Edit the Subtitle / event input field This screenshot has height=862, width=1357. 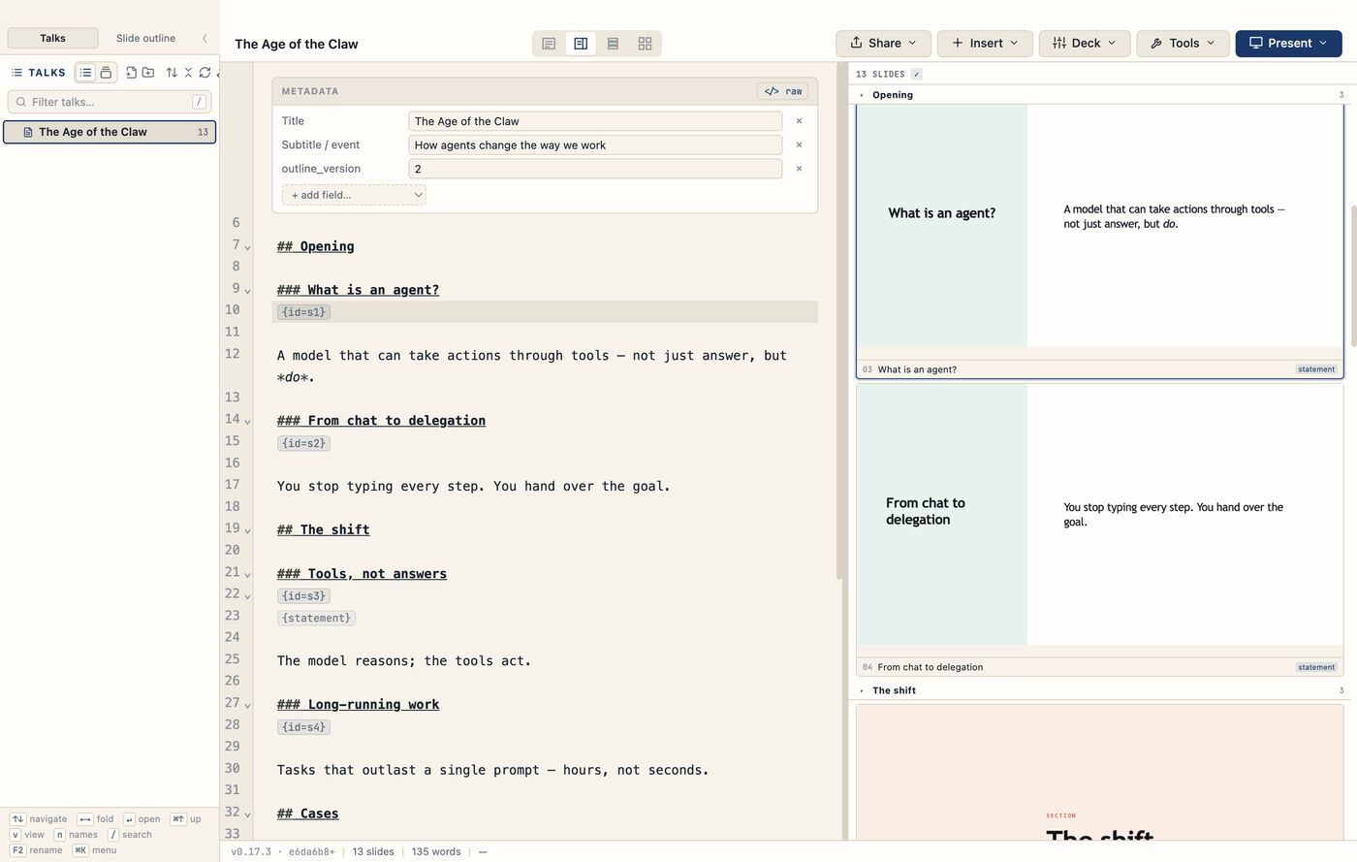click(595, 144)
